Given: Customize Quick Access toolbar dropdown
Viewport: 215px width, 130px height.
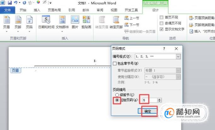Looking at the screenshot, I should coord(50,3).
